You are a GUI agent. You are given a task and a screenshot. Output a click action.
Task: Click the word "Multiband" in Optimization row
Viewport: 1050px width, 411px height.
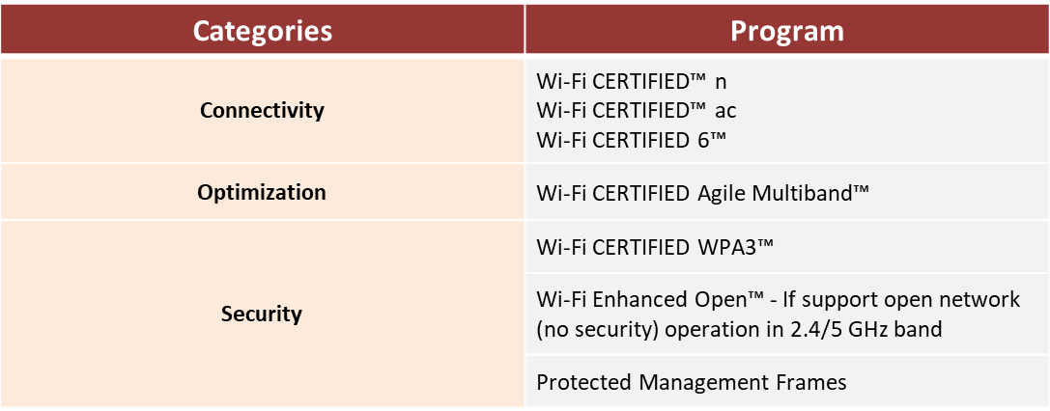809,192
